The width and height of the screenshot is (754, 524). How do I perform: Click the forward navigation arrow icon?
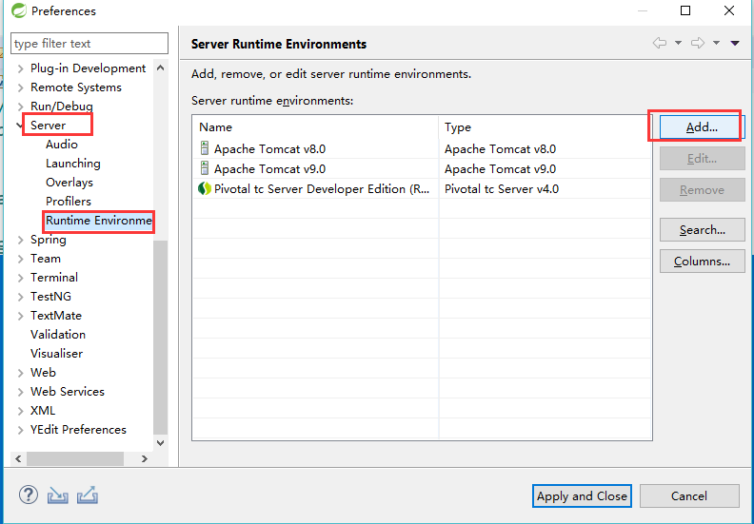coord(698,43)
